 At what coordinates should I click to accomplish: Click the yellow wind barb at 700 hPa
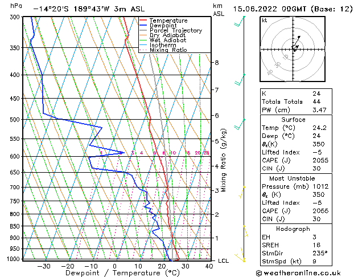point(242,192)
